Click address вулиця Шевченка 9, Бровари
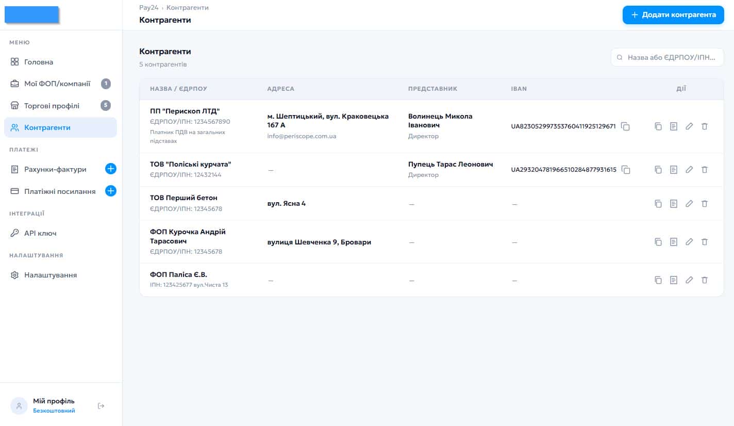Image resolution: width=734 pixels, height=426 pixels. coord(319,242)
